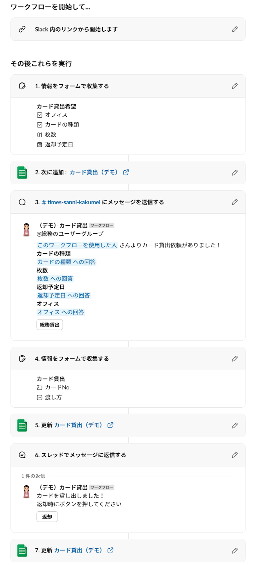Edit the Slack link trigger step
The image size is (256, 565).
(x=235, y=29)
